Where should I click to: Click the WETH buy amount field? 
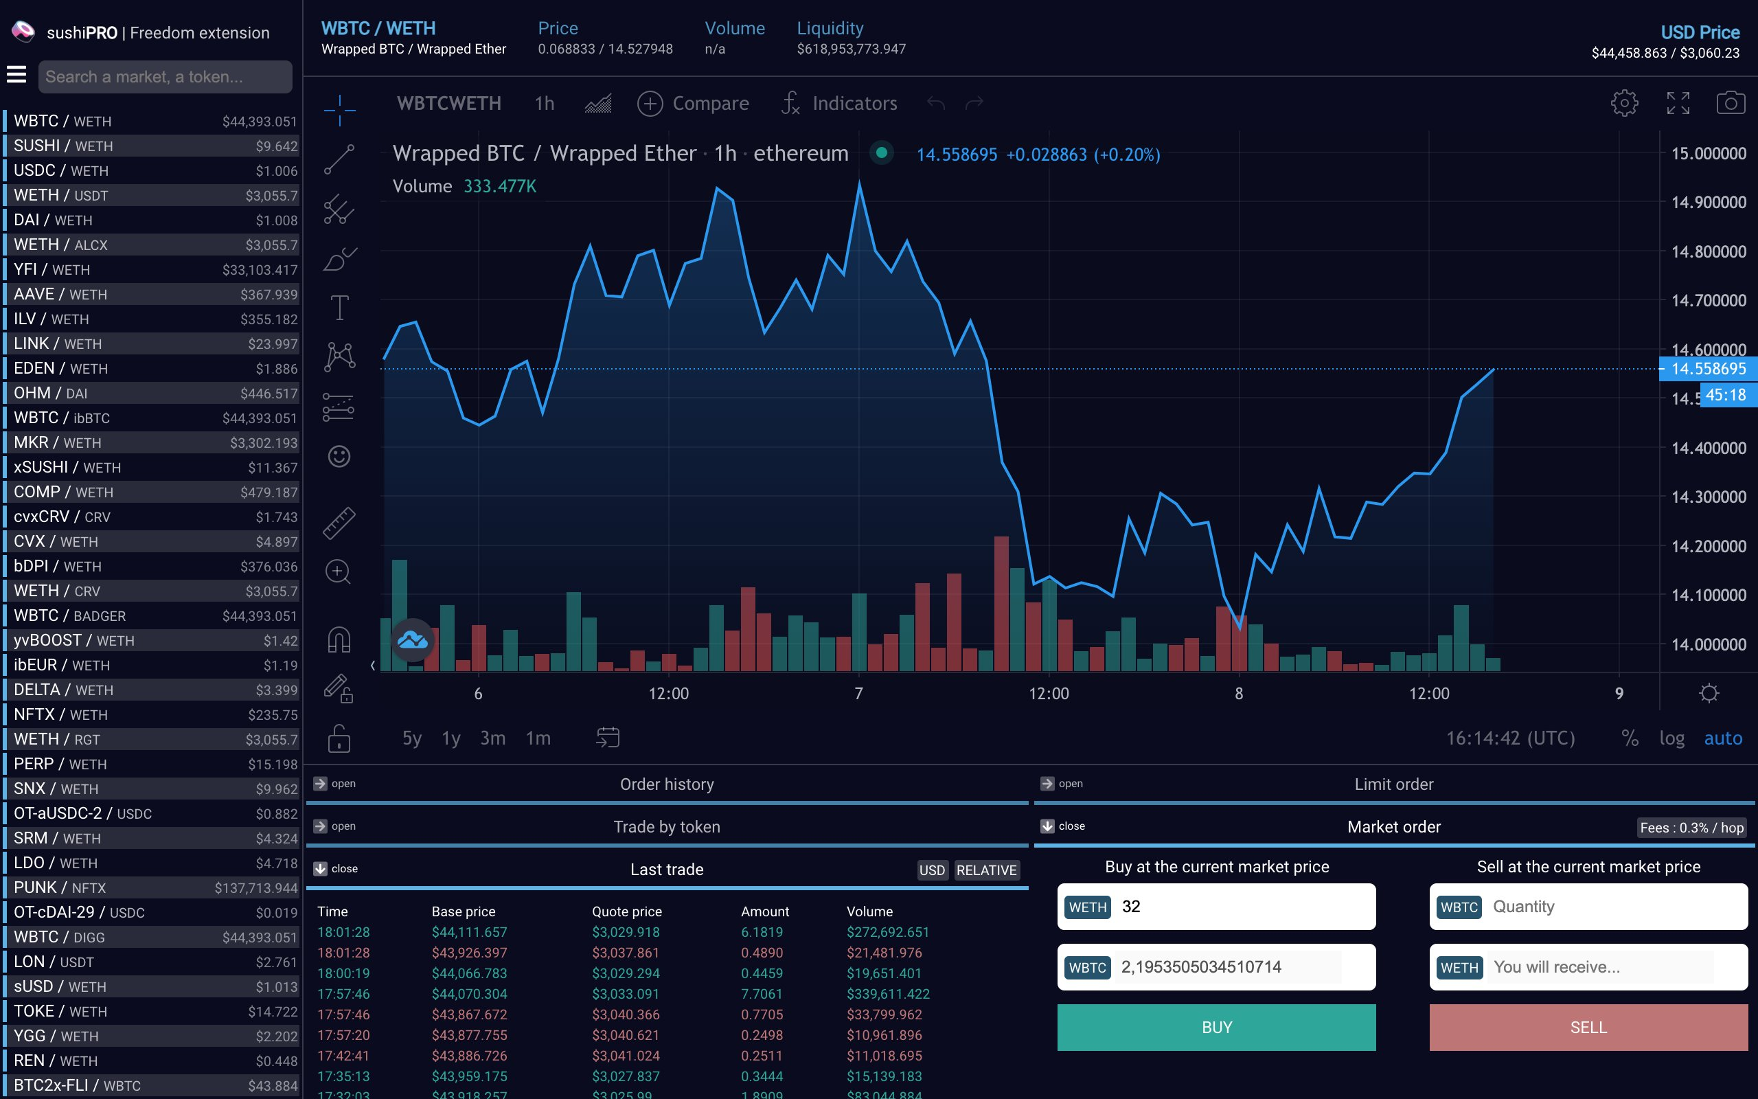coord(1216,907)
